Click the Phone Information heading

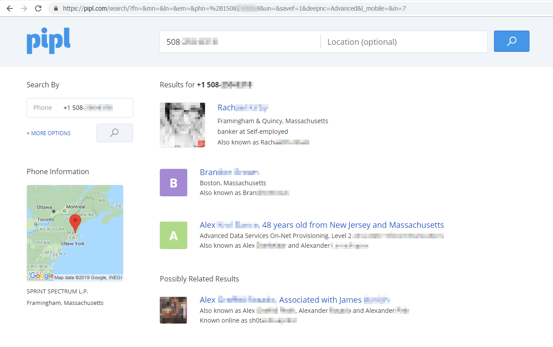58,172
